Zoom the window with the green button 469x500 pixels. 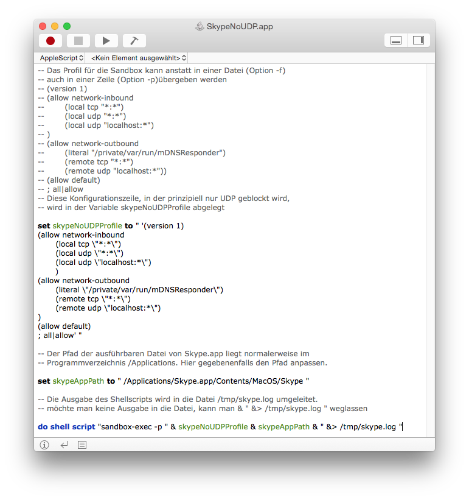click(x=67, y=26)
